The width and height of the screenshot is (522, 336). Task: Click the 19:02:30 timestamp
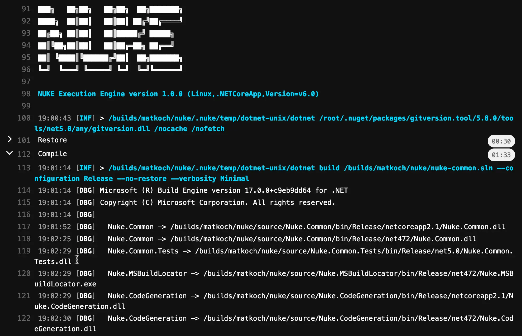pos(54,318)
